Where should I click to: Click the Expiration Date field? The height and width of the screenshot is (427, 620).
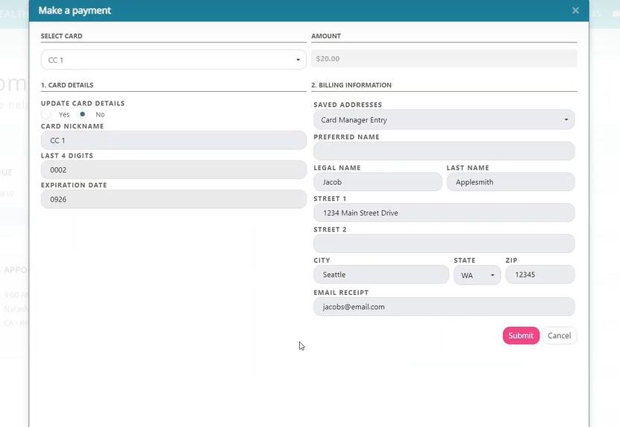pos(173,199)
